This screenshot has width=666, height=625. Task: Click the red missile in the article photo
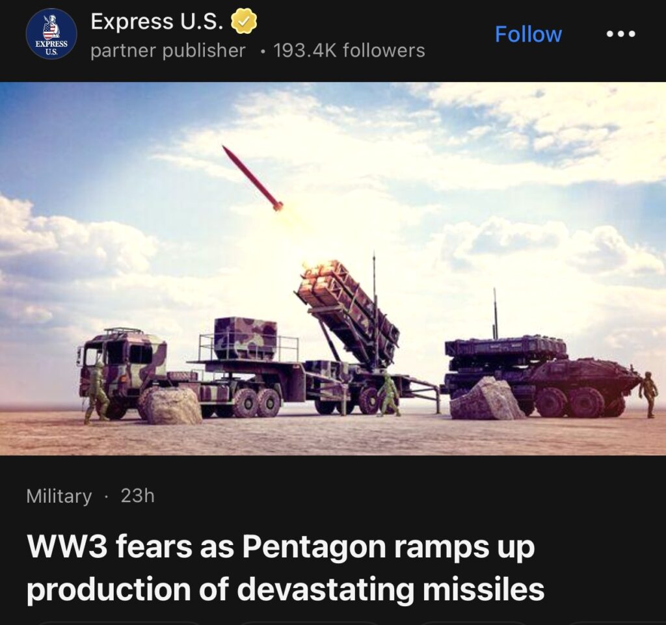[253, 178]
